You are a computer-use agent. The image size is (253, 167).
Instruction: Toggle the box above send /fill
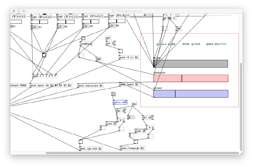(x=120, y=51)
